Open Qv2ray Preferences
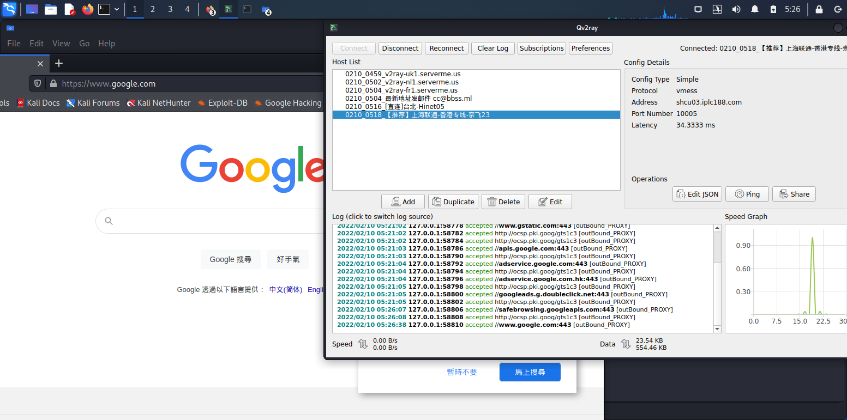 (x=591, y=48)
